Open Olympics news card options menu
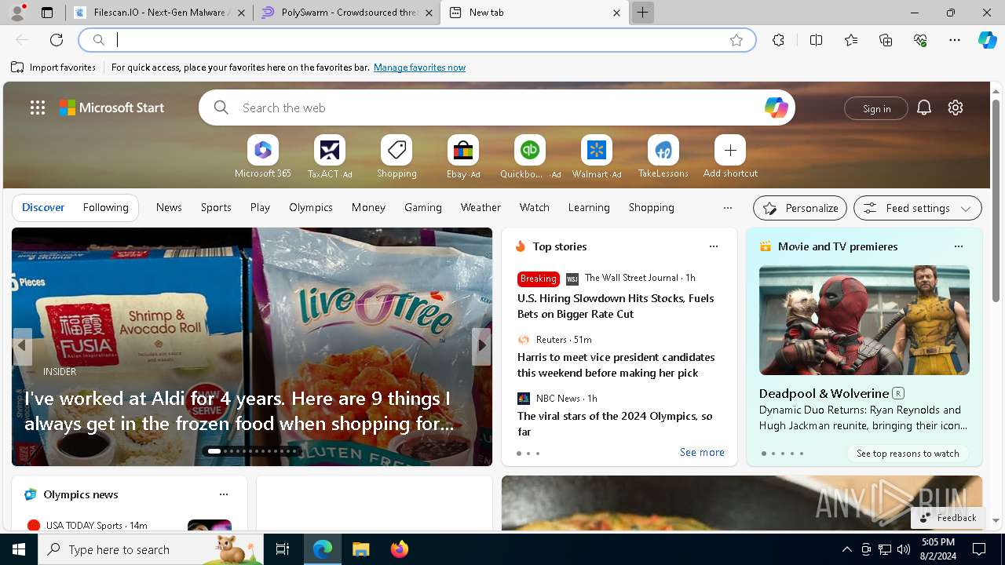The width and height of the screenshot is (1005, 565). [x=224, y=494]
